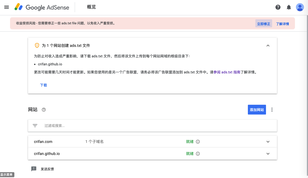Click 立即修正 in the alert banner

pyautogui.click(x=264, y=24)
